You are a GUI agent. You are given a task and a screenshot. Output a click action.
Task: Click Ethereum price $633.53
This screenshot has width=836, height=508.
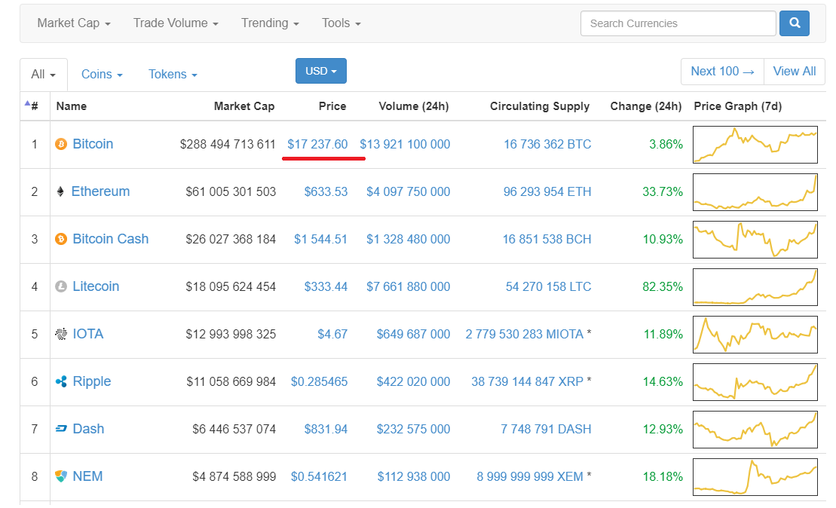(326, 192)
